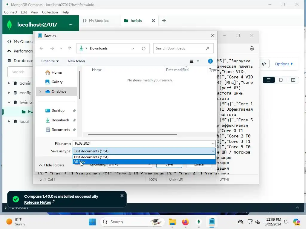Close the hwinfo tab

(x=153, y=21)
